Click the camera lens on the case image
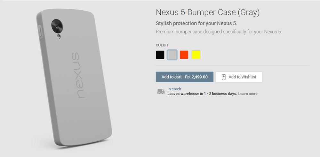320x157 pixels. 57,26
